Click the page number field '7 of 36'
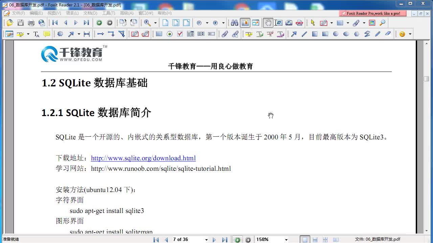Viewport: 433px width, 243px height. pyautogui.click(x=188, y=239)
